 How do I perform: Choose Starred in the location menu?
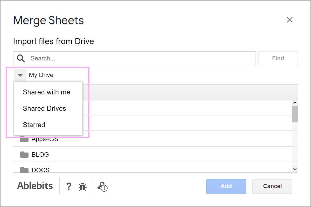[x=34, y=125]
